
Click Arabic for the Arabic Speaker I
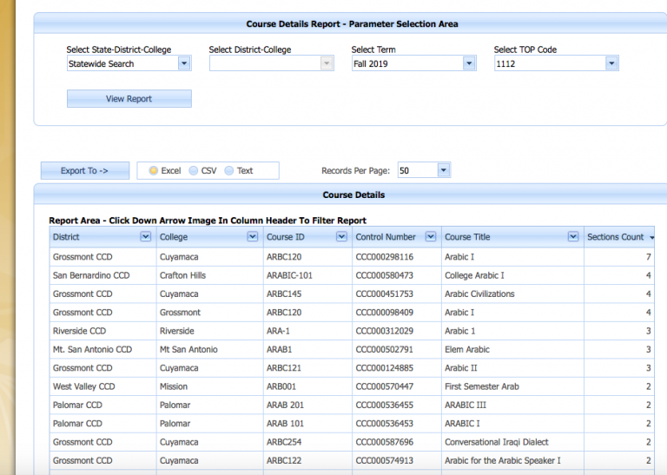(502, 460)
